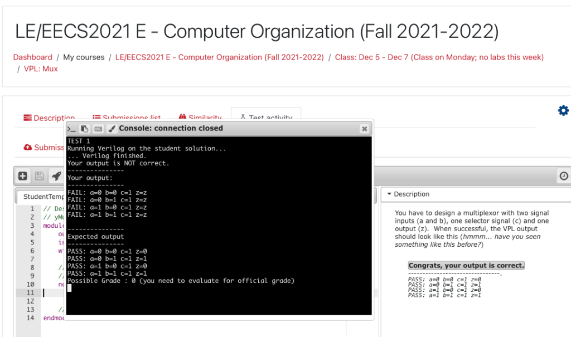This screenshot has width=571, height=337.
Task: Open LE/EECS2021 E course breadcrumb link
Action: pyautogui.click(x=219, y=57)
